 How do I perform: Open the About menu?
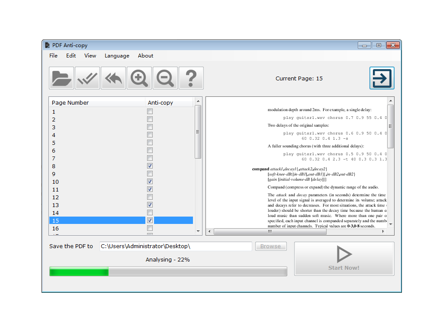coord(145,56)
